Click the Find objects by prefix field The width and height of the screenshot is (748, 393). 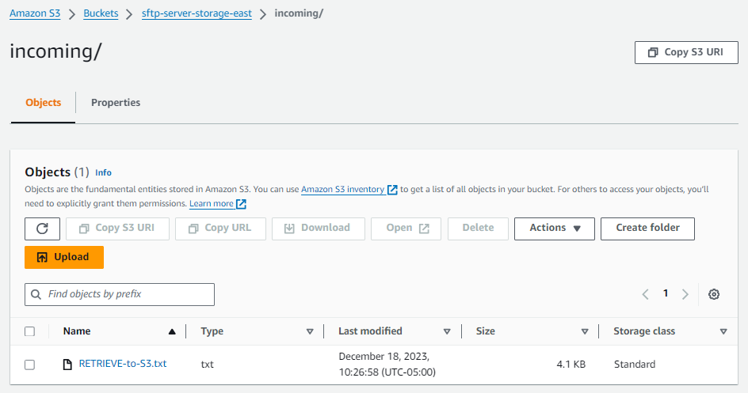point(120,294)
